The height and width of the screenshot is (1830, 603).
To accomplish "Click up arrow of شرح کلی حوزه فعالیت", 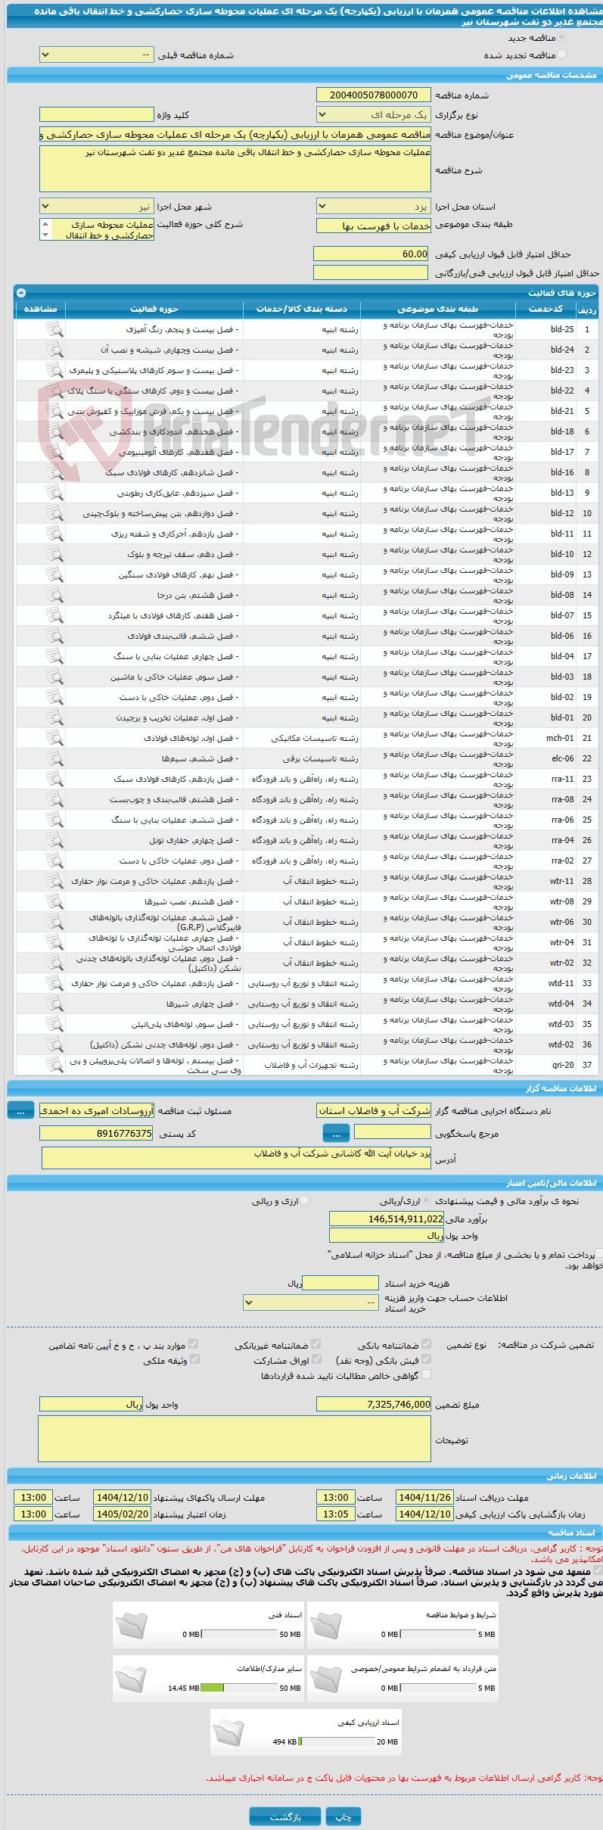I will click(x=45, y=224).
